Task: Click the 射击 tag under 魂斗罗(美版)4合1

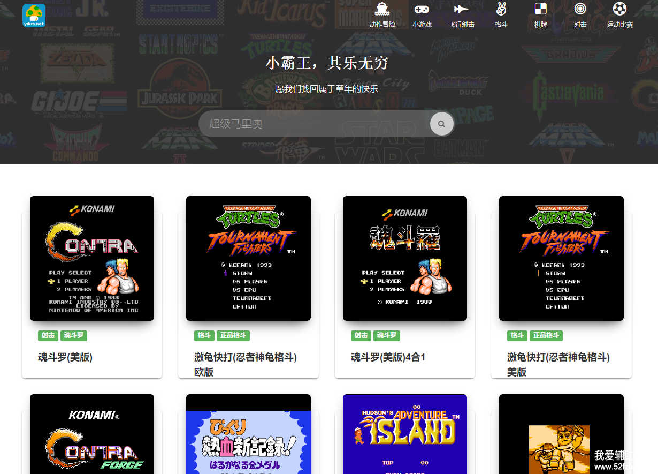Action: point(361,336)
